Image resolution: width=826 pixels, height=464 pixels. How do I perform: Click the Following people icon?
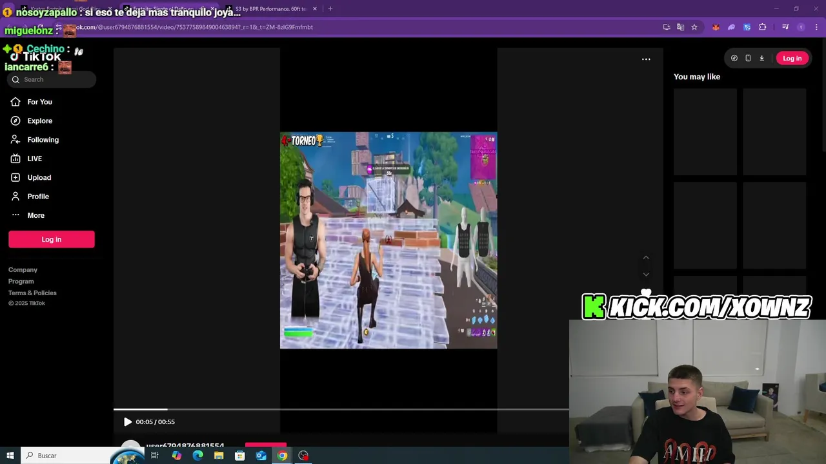pos(15,140)
